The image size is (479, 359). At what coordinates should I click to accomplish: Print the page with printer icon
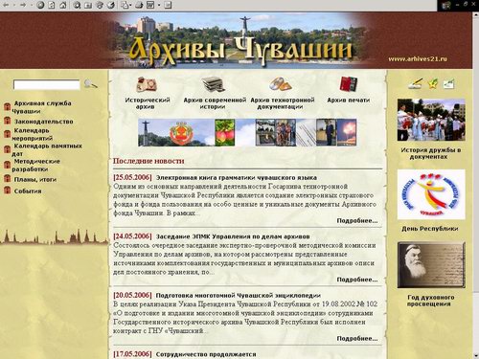coord(139,5)
